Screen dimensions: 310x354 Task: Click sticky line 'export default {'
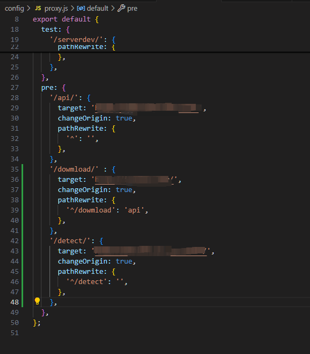66,19
